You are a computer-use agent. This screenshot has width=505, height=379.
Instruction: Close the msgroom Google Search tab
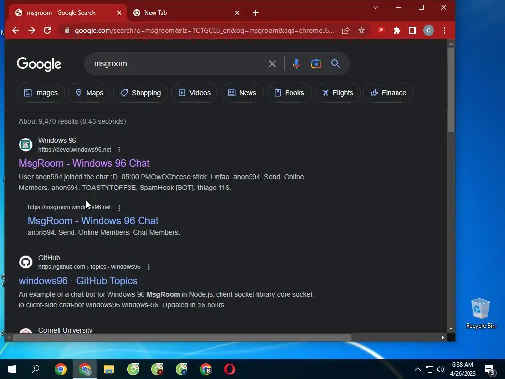tap(119, 13)
